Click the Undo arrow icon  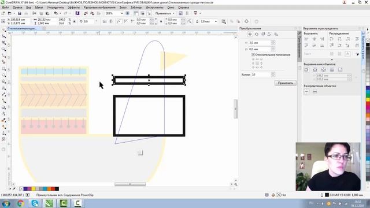tap(55, 13)
